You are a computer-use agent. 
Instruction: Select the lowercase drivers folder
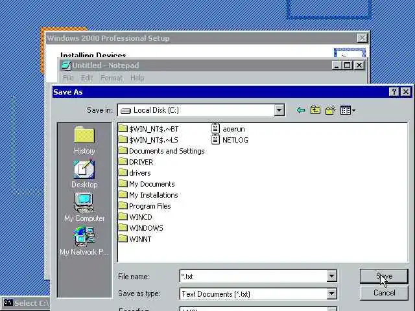[x=134, y=173]
